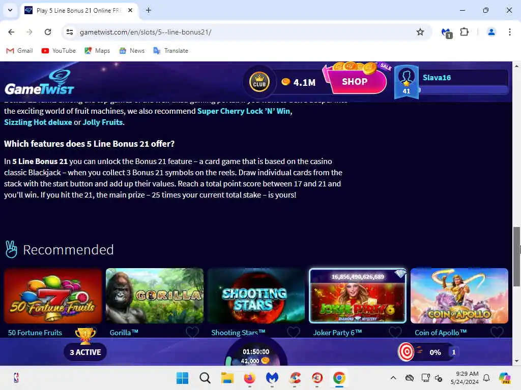
Task: Click the mission counter badge showing 1
Action: pos(453,352)
